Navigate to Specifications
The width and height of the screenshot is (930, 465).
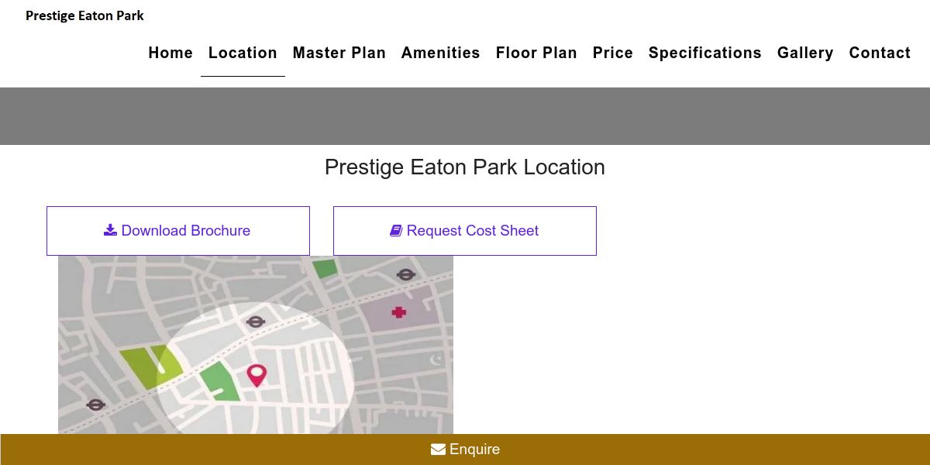tap(704, 53)
